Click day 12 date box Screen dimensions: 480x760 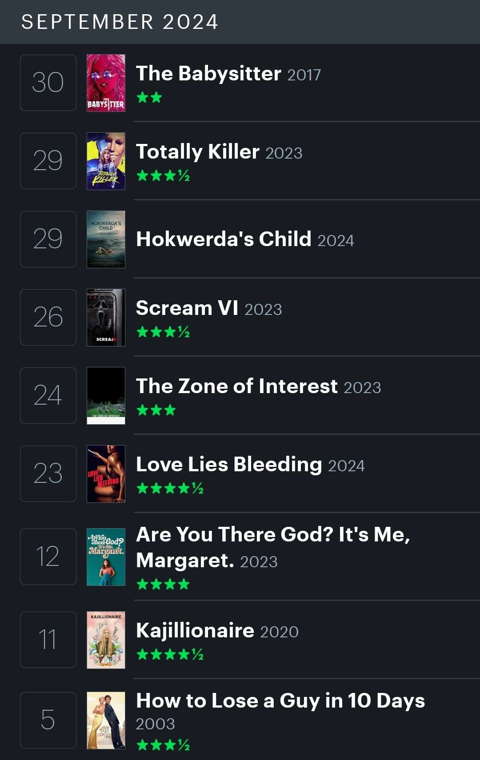pos(48,557)
